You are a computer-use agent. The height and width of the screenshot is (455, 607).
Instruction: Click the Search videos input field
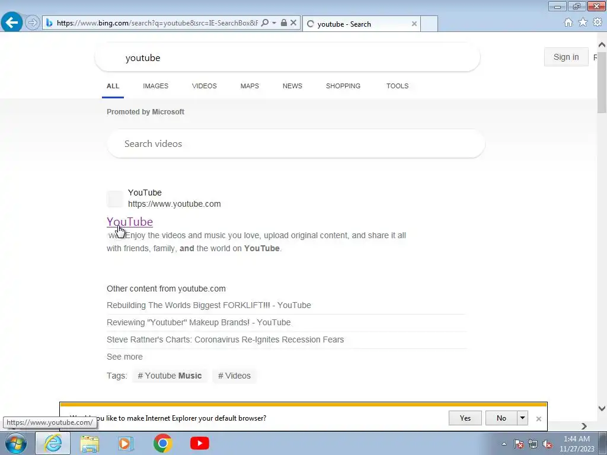click(x=296, y=143)
